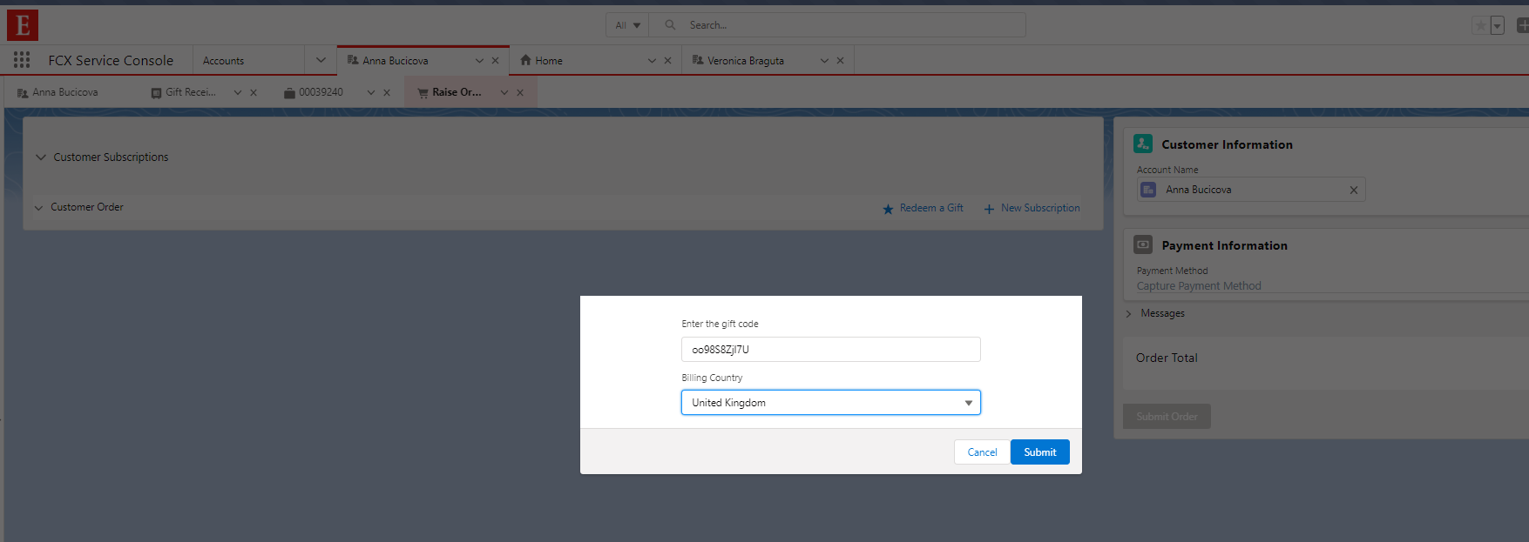Expand the Messages section
This screenshot has height=542, width=1529.
click(1129, 313)
